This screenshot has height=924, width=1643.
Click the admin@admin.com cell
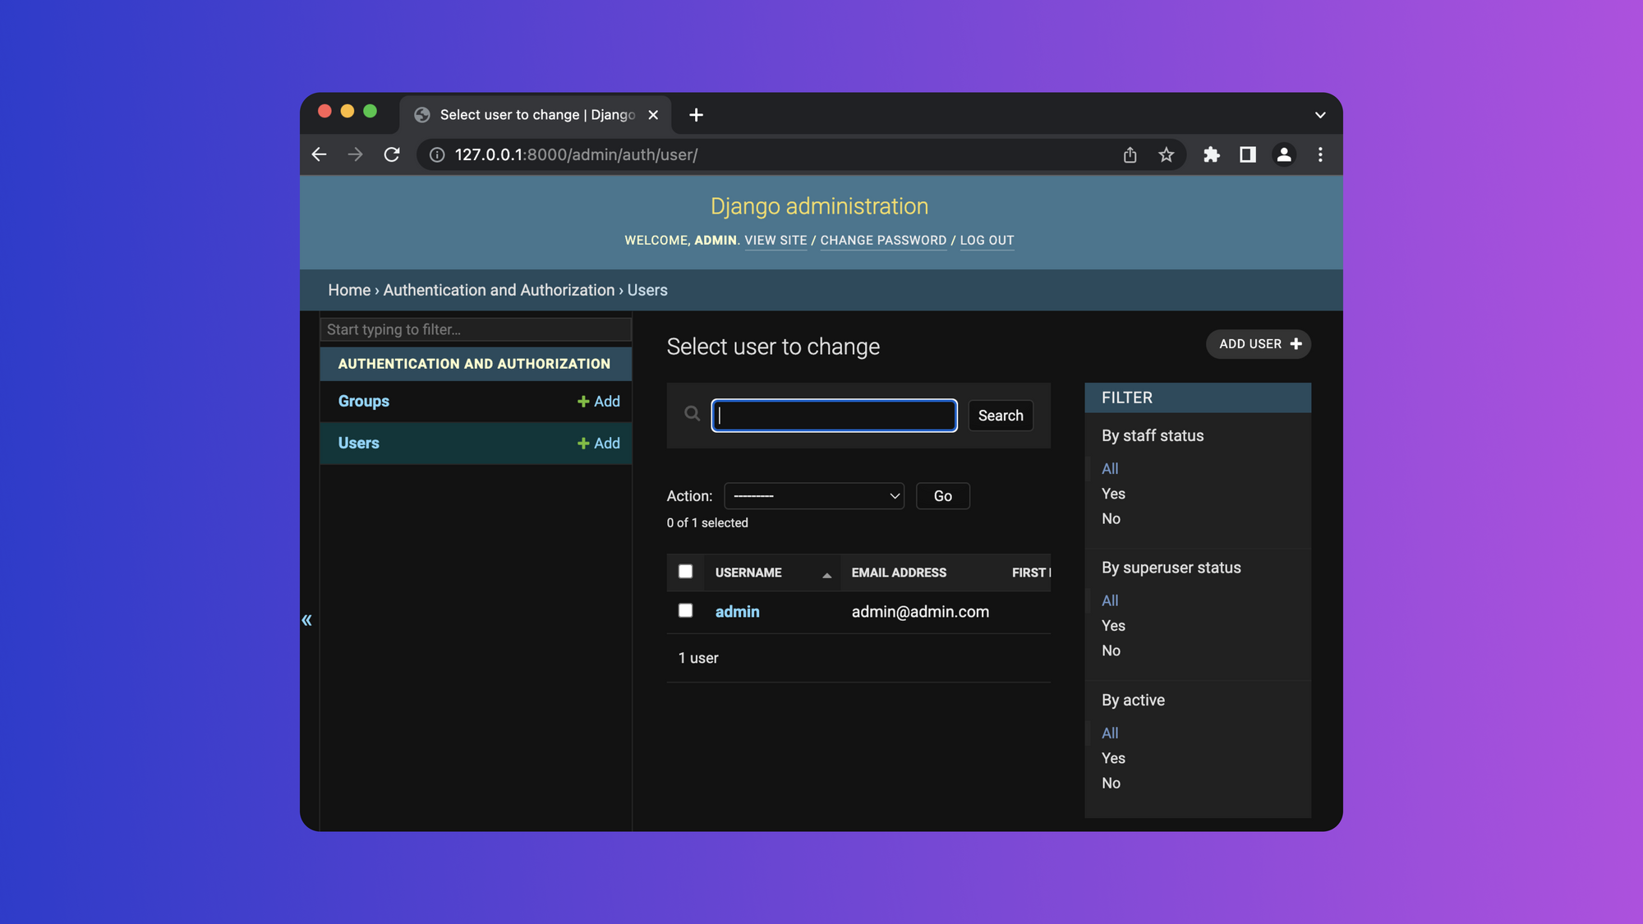click(920, 612)
